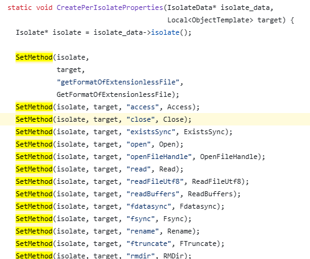This screenshot has height=259, width=310.
Task: Click SetMethod on the access line
Action: coord(34,107)
